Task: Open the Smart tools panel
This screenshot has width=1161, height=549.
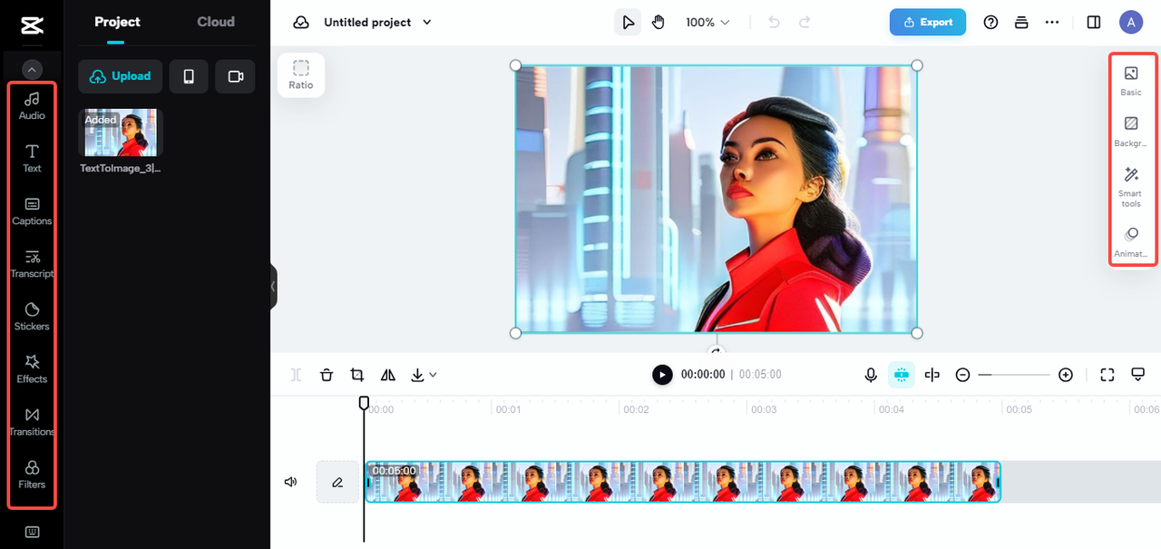Action: [x=1131, y=187]
